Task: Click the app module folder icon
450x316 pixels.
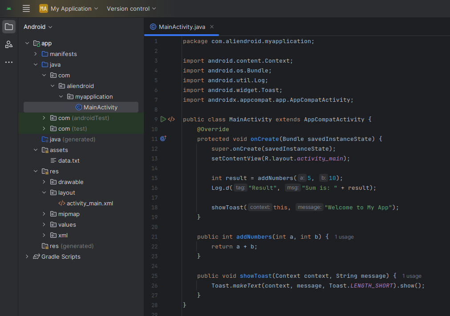Action: 36,43
